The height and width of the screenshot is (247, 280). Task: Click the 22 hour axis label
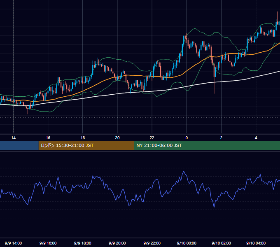tap(152, 138)
